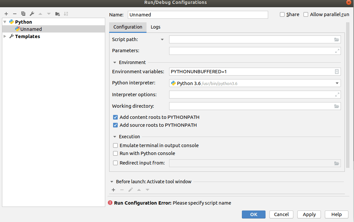Uncheck Add content roots to PYTHONPATH
This screenshot has height=222, width=354.
pos(115,117)
